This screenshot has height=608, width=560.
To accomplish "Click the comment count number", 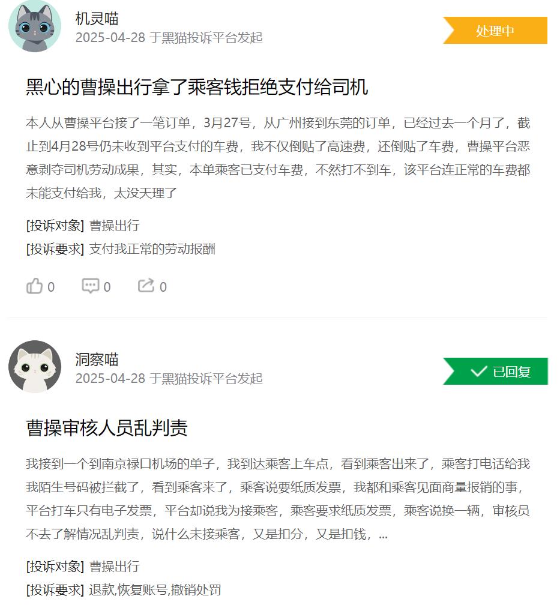I will [107, 287].
